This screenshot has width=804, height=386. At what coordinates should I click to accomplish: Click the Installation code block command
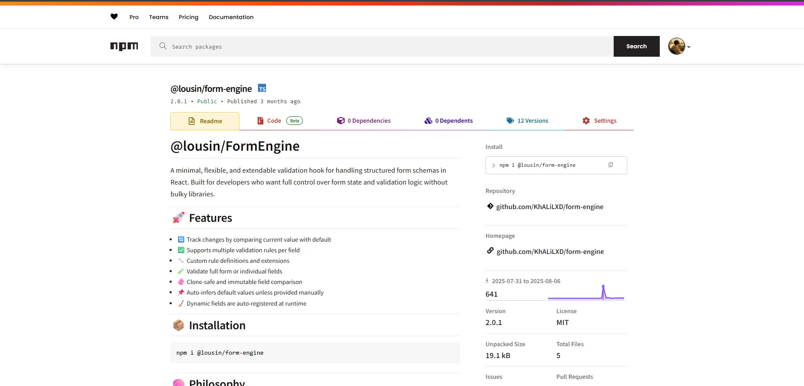pos(220,353)
